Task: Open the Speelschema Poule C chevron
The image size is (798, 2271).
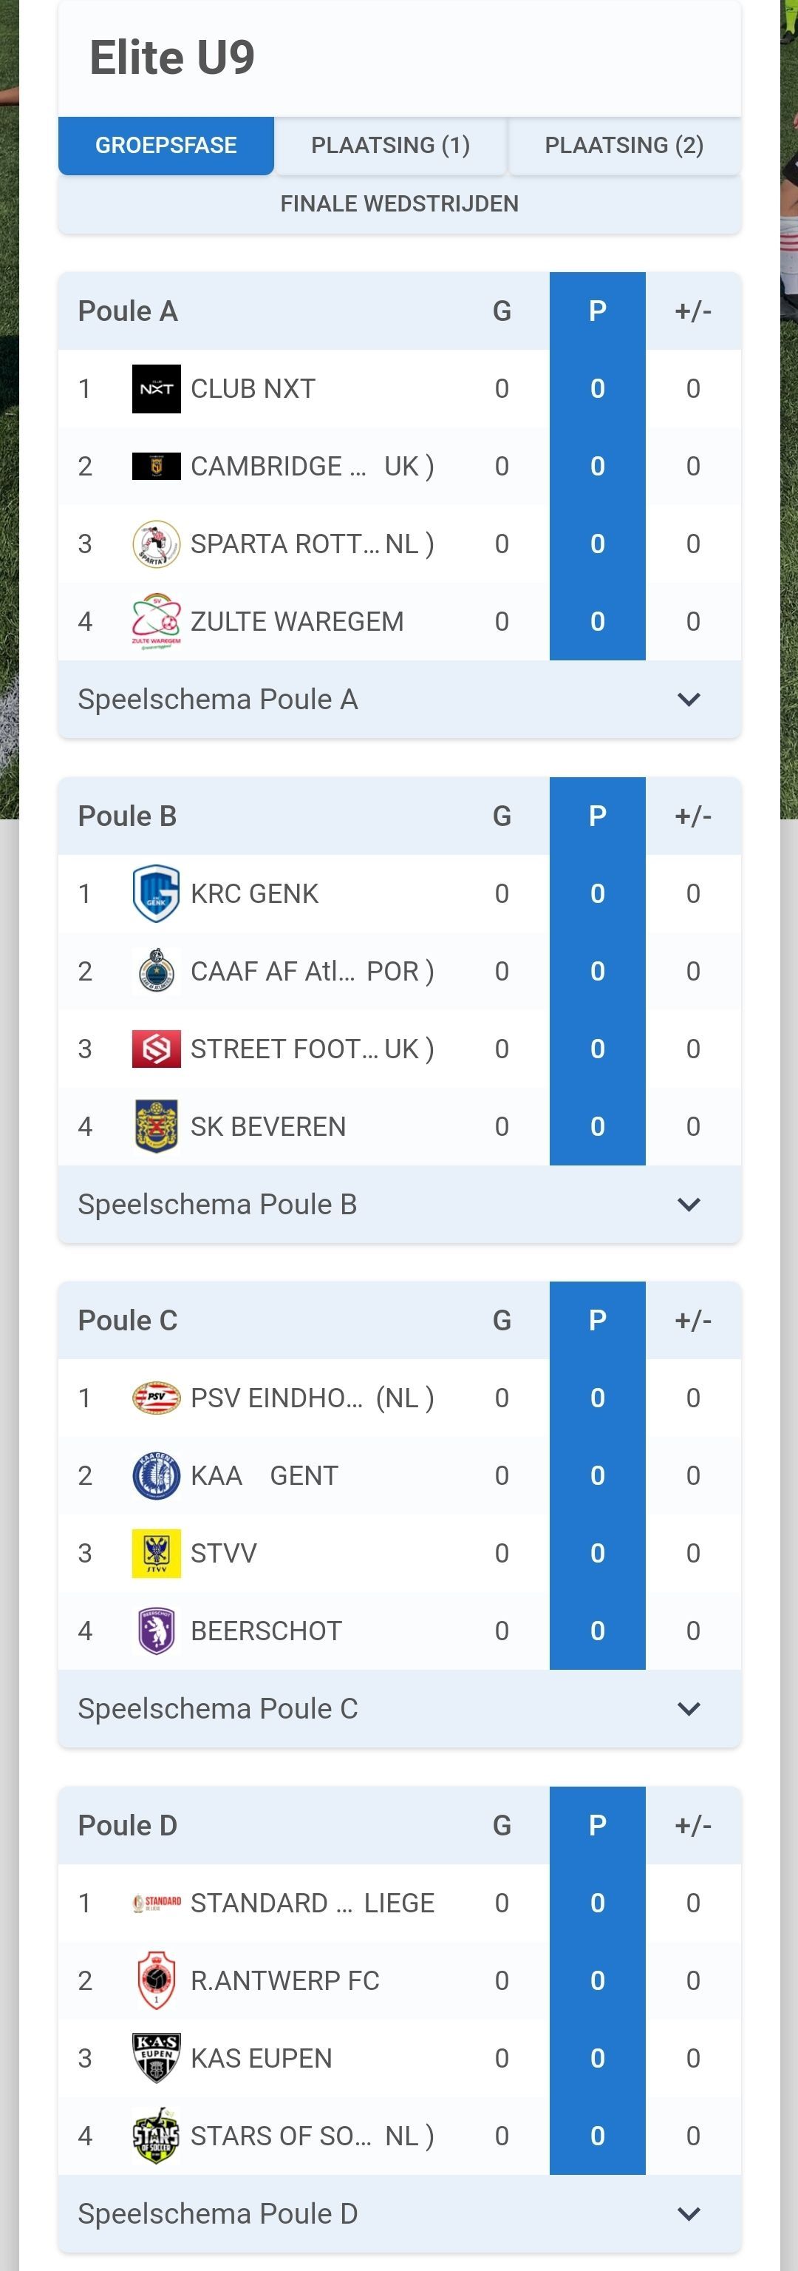Action: [688, 1708]
